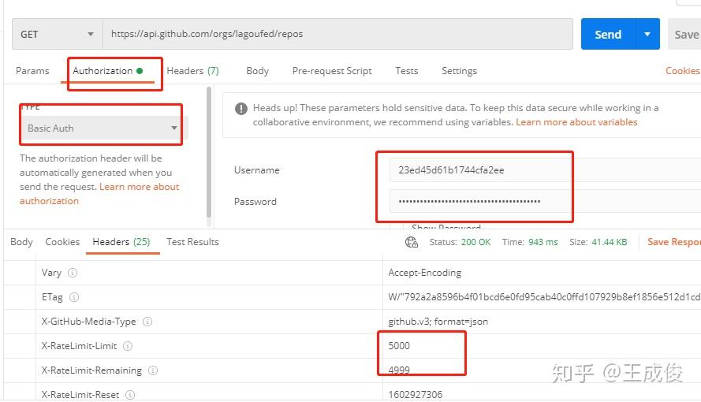Open the Basic Auth type dropdown
This screenshot has height=402, width=701.
pos(101,128)
